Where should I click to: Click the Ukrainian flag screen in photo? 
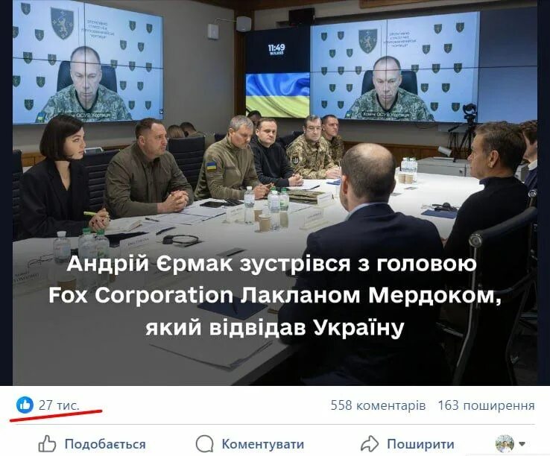pyautogui.click(x=277, y=95)
